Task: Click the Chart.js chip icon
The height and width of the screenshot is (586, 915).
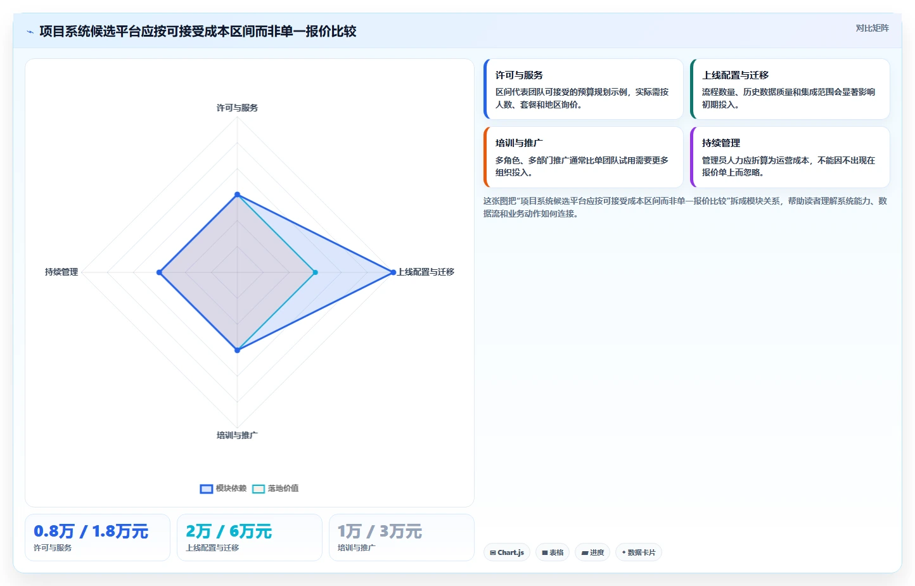Action: (x=493, y=553)
